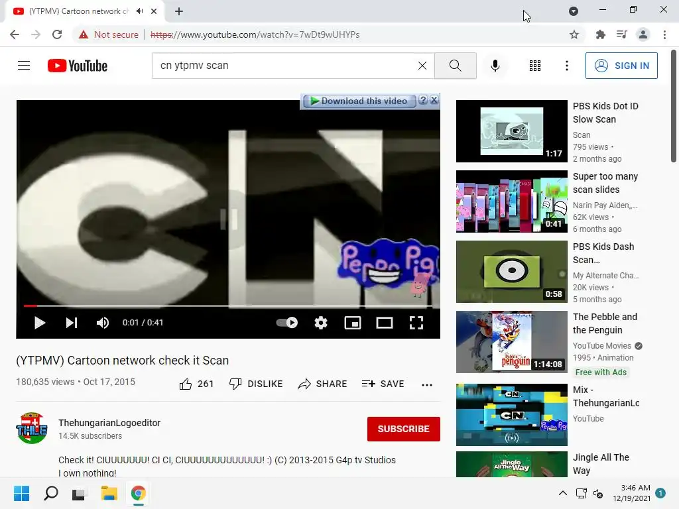Open Chrome profile avatar

tap(643, 34)
